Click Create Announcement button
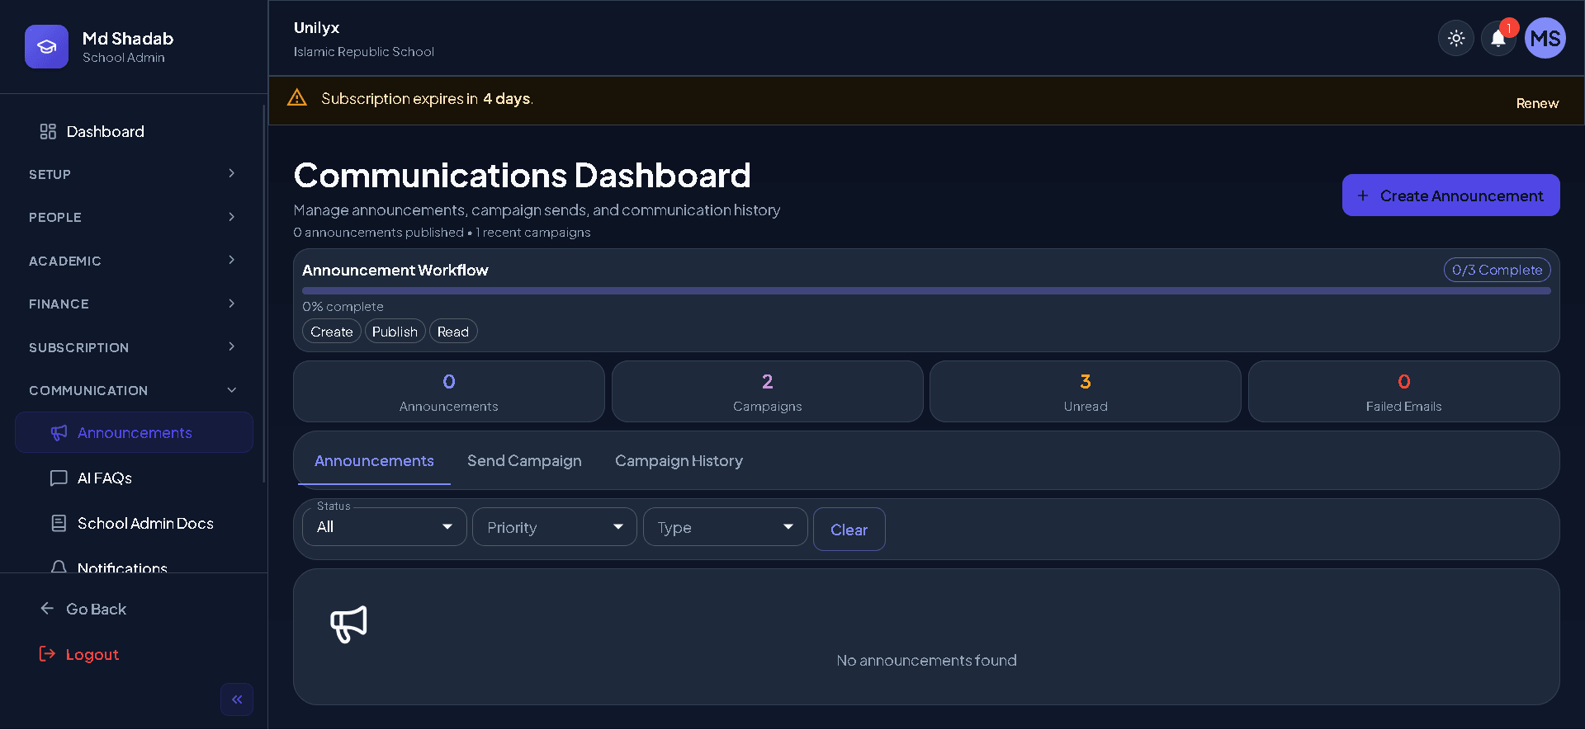 point(1450,195)
